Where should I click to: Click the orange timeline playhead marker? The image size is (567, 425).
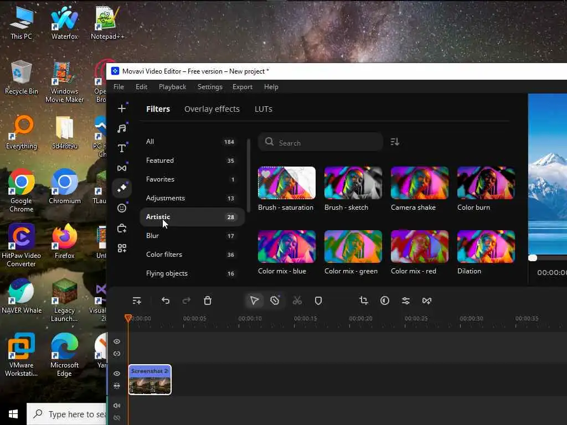click(x=128, y=318)
